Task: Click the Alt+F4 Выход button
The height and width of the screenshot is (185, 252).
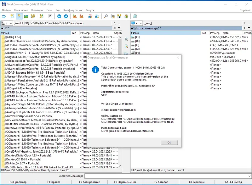Action: click(233, 182)
